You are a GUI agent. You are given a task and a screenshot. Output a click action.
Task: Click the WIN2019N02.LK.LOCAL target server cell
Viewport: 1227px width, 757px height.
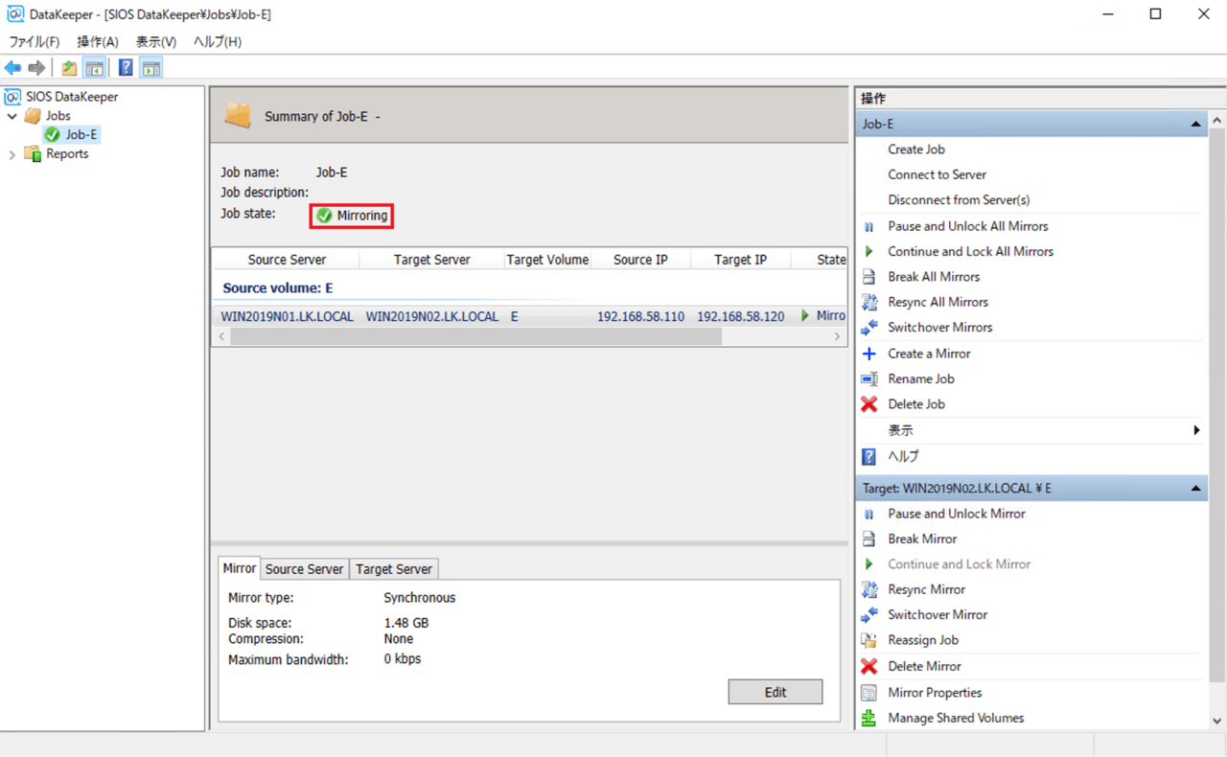(x=432, y=316)
